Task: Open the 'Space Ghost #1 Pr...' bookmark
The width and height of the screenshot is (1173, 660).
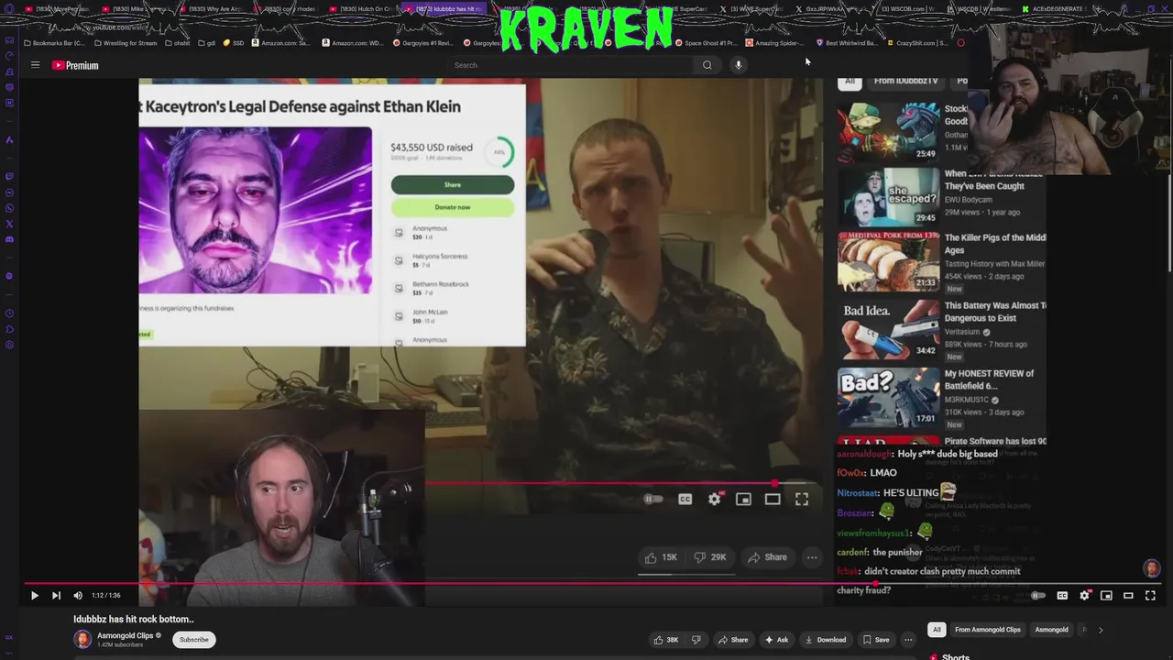Action: pos(705,43)
